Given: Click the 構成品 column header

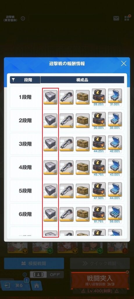Looking at the screenshot, I should click(82, 80).
